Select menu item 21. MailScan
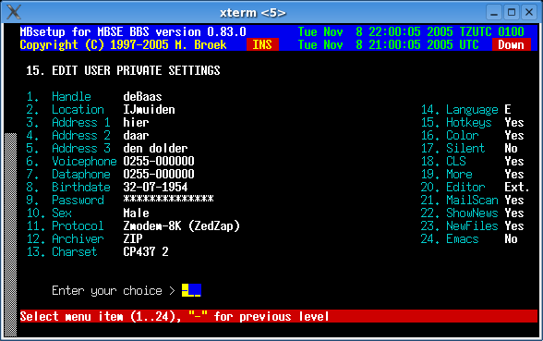The width and height of the screenshot is (543, 341). (459, 200)
